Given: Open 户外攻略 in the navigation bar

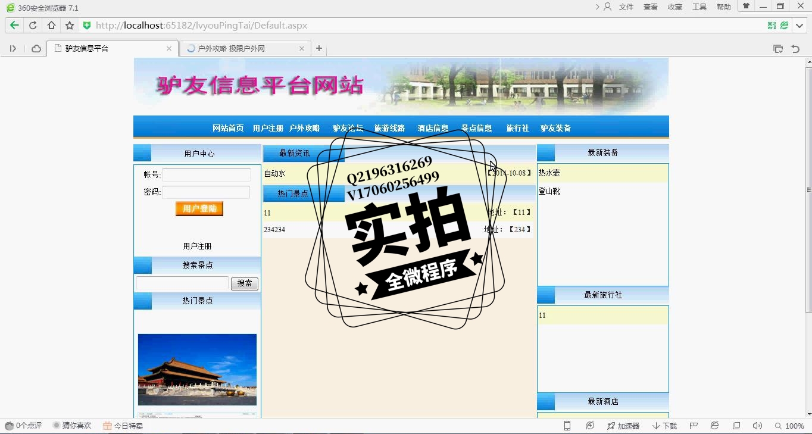Looking at the screenshot, I should [x=304, y=128].
